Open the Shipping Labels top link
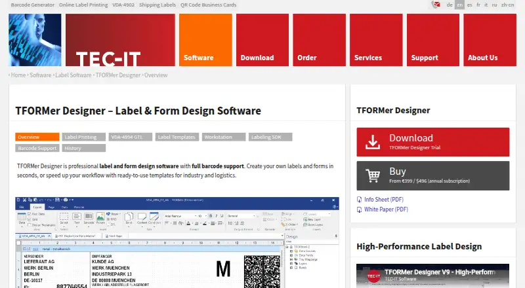This screenshot has width=525, height=288. pyautogui.click(x=157, y=5)
